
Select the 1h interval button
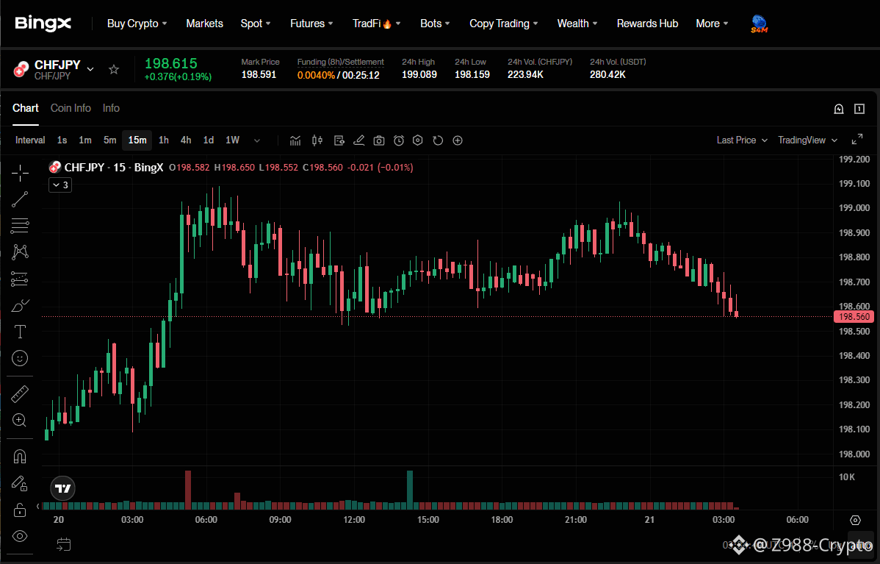pyautogui.click(x=164, y=140)
